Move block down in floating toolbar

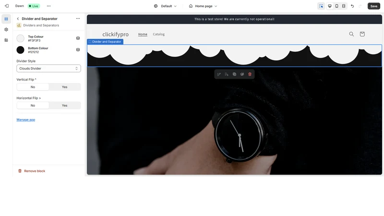pos(227,74)
